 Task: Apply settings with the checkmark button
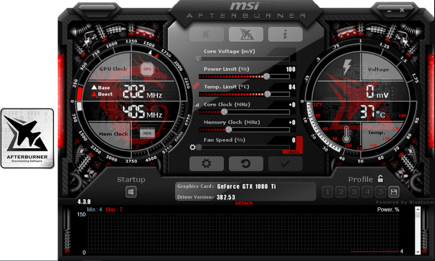(285, 164)
